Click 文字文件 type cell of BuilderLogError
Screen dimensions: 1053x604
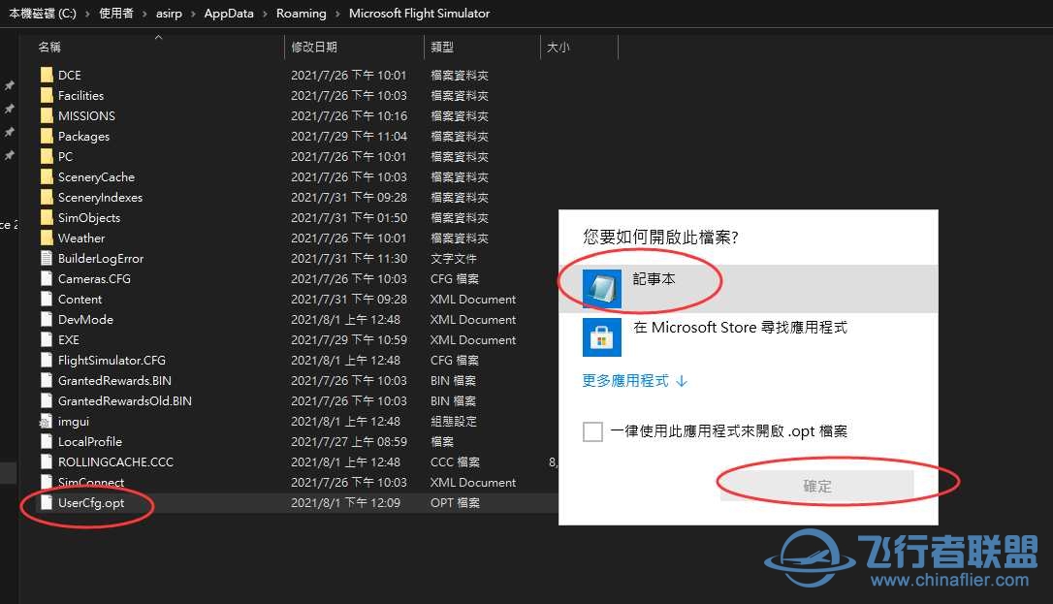tap(454, 259)
